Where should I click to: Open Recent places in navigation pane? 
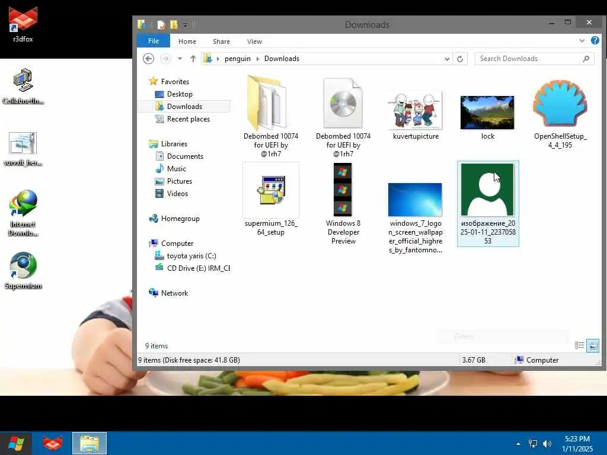pyautogui.click(x=188, y=118)
